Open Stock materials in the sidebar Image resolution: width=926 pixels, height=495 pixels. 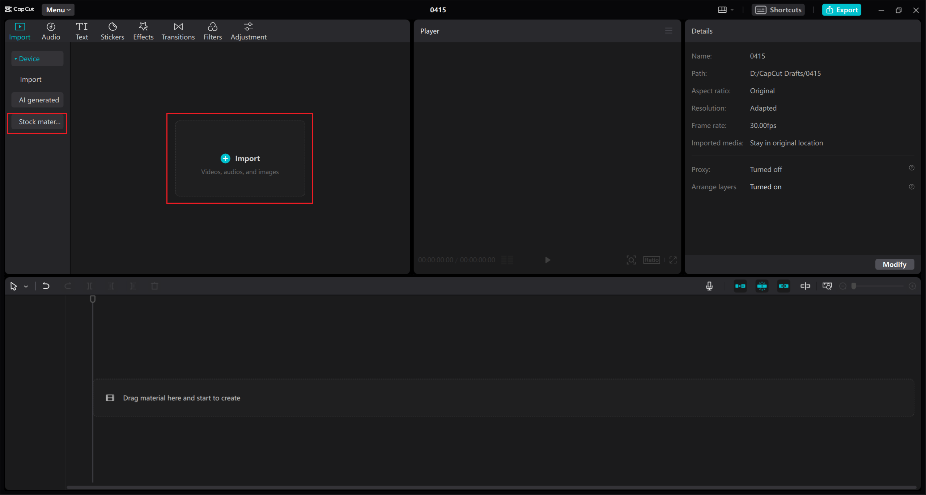click(37, 122)
